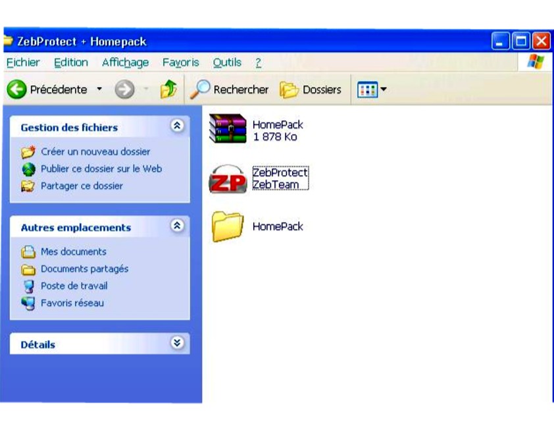Open Favoris réseau link
Image resolution: width=554 pixels, height=443 pixels.
click(x=72, y=303)
